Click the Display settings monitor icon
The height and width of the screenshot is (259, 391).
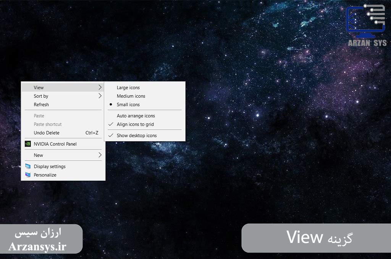[x=28, y=166]
